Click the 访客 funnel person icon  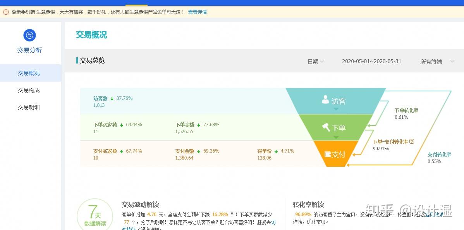[x=325, y=100]
